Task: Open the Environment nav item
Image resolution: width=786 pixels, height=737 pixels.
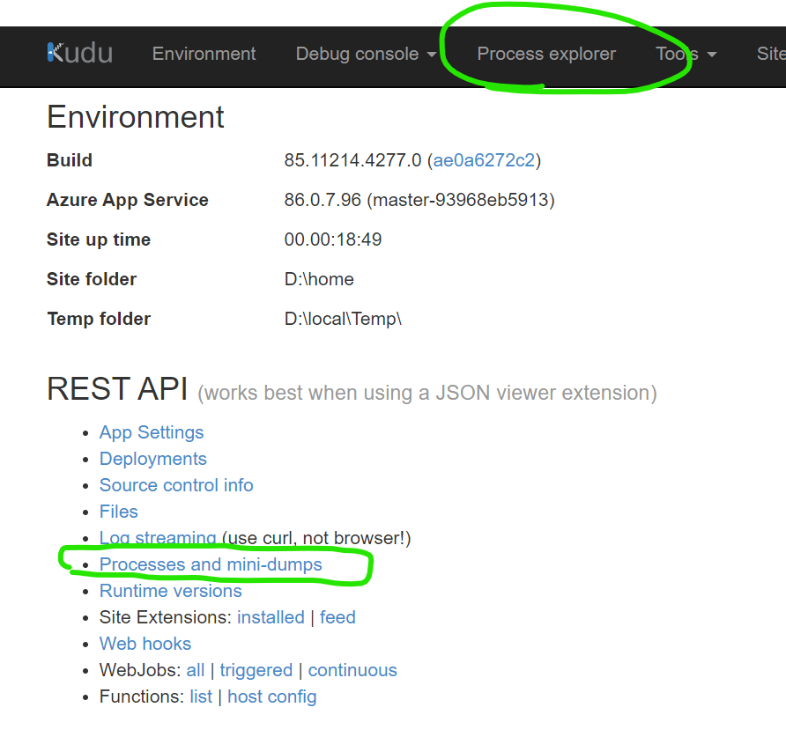Action: coord(204,54)
